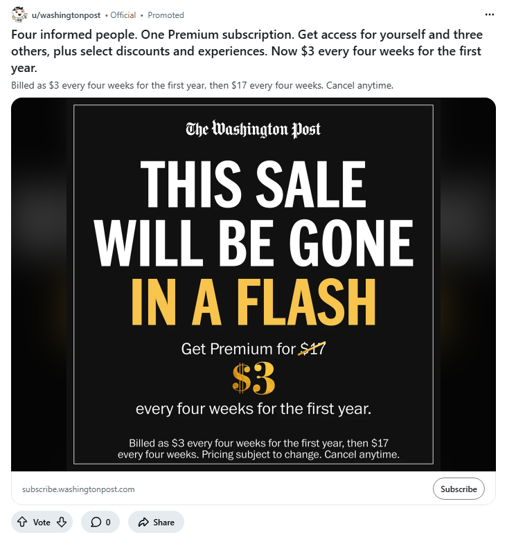Click the yellow $3 price graphic
The width and height of the screenshot is (507, 535).
[254, 378]
